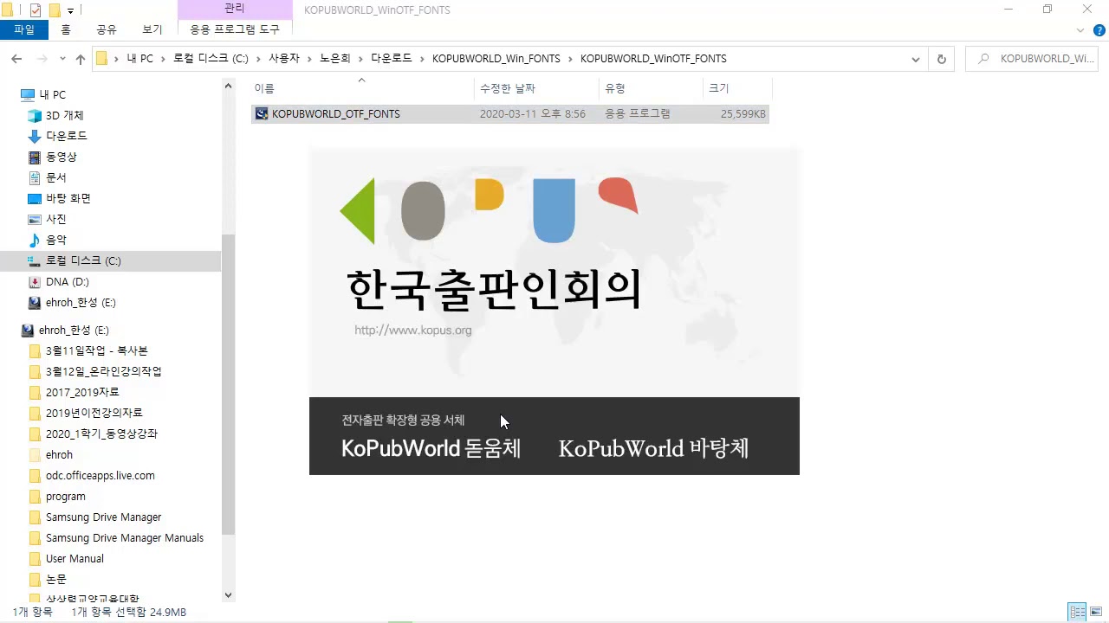This screenshot has height=623, width=1109.
Task: Click KOPUBWORLD_Win_FONTS in the address path
Action: click(x=496, y=59)
